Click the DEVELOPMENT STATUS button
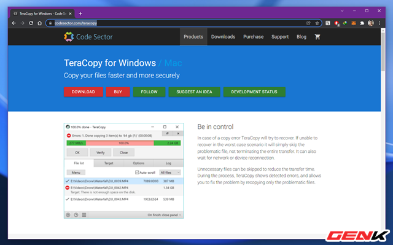 coord(254,91)
